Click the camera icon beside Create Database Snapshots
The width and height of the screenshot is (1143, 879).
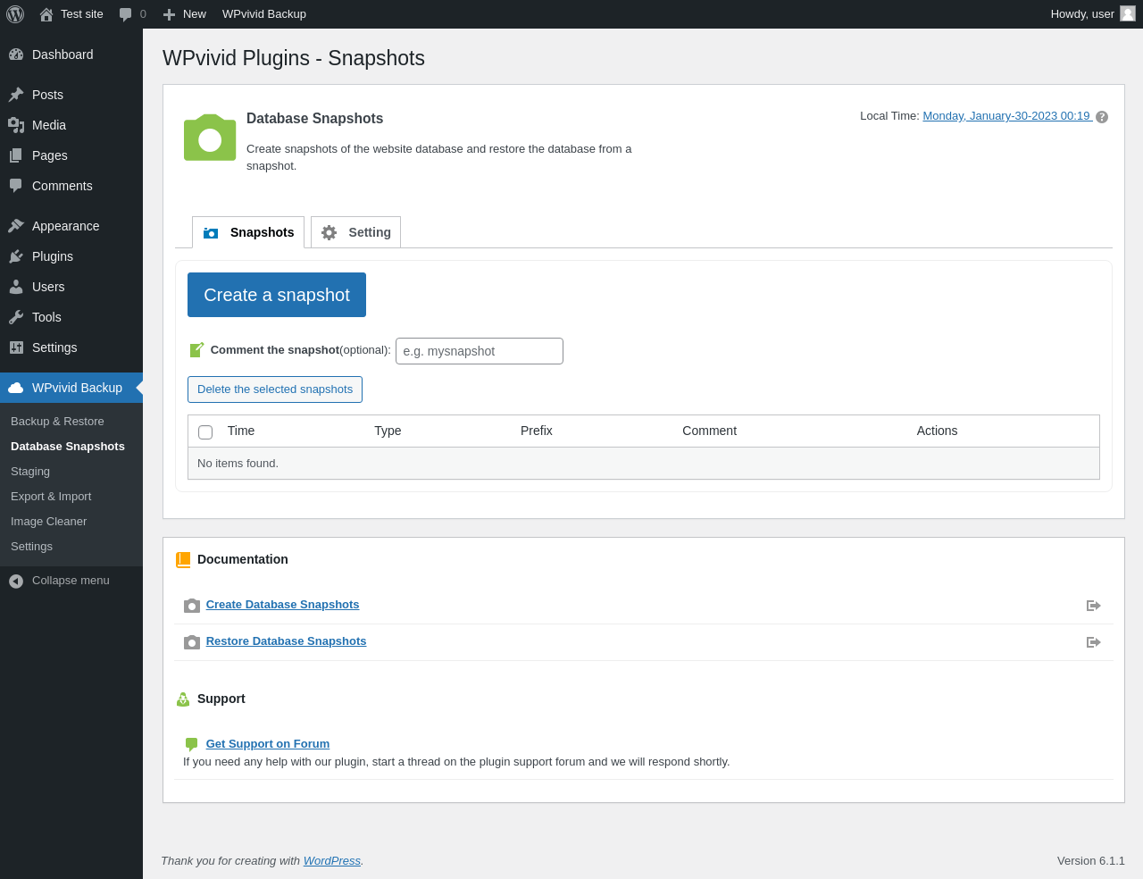[x=192, y=606]
